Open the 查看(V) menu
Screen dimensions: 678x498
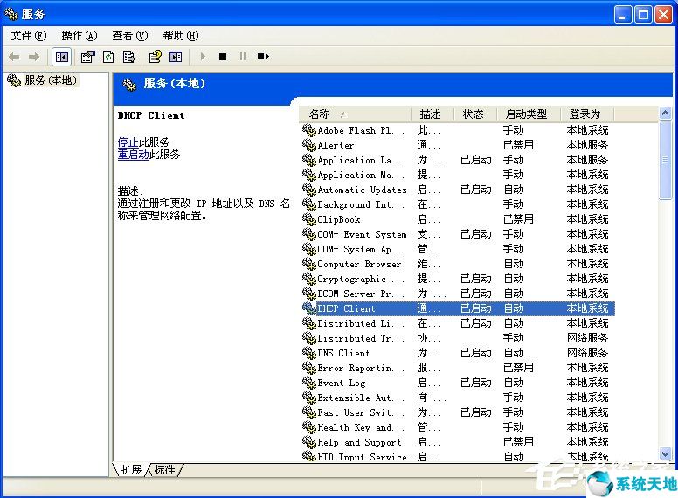[130, 36]
